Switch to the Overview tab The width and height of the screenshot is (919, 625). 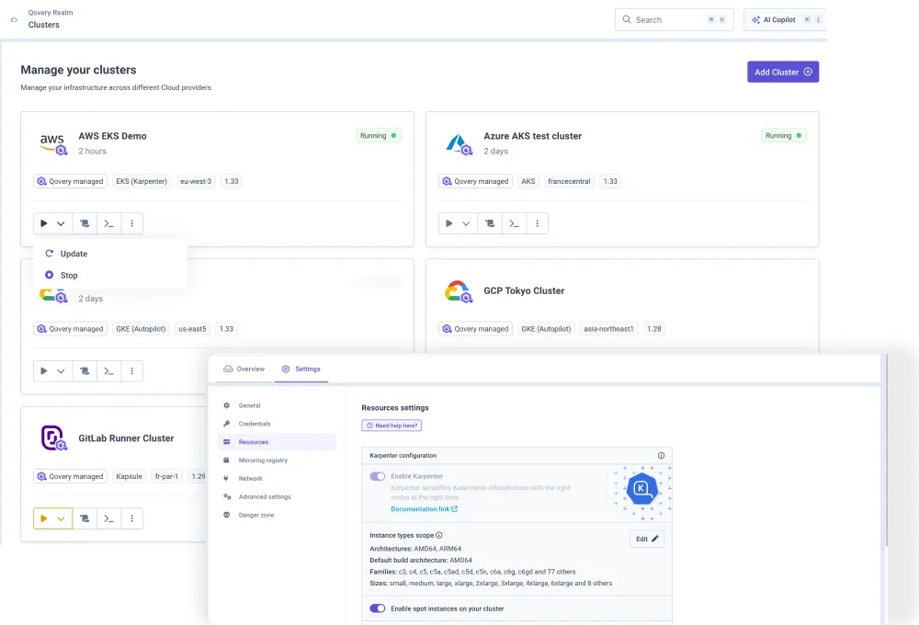[244, 369]
